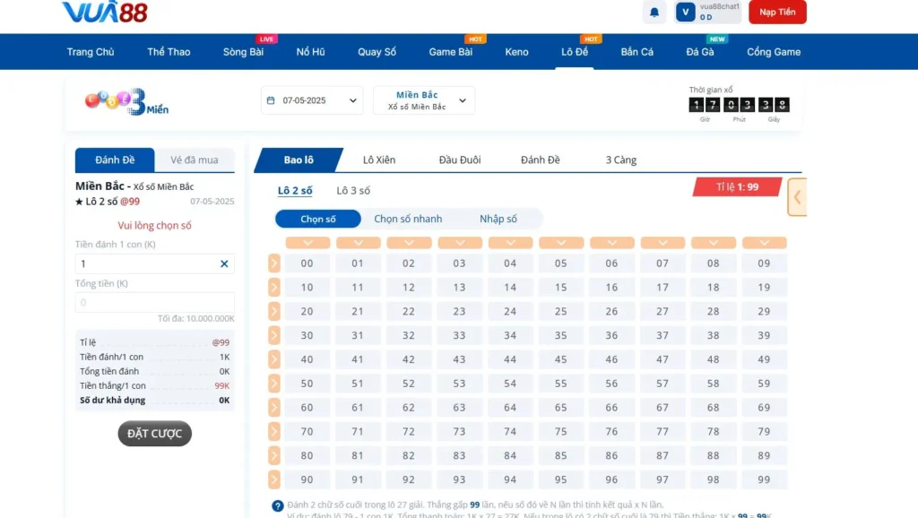Clear the bet amount with the X icon
Screen dimensions: 918x518
(x=225, y=263)
